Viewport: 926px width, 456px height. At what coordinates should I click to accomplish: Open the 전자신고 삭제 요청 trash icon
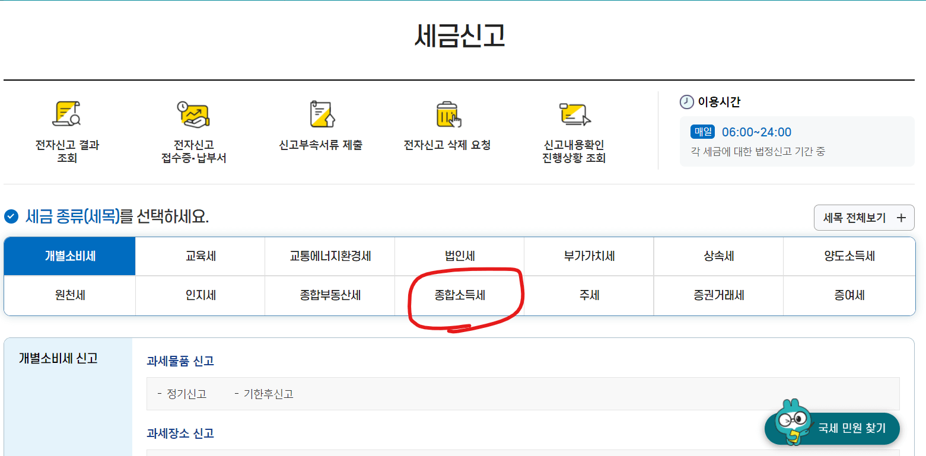(448, 114)
